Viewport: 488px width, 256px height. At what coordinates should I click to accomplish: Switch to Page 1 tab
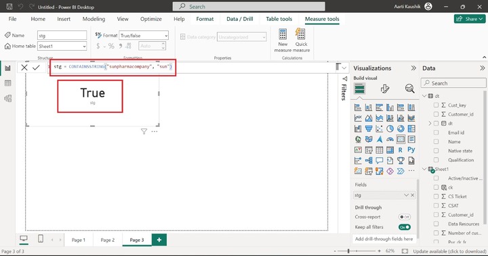click(x=78, y=240)
